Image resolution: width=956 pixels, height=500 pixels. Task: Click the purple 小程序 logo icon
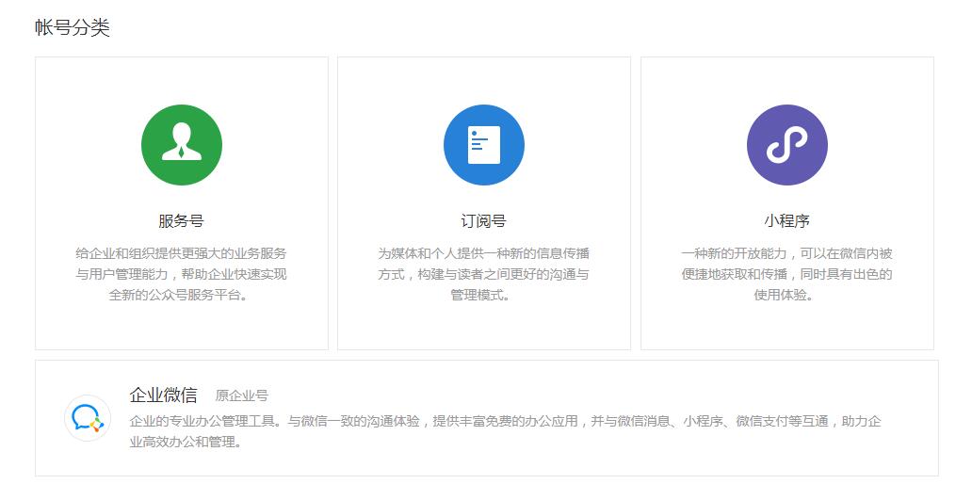coord(786,145)
